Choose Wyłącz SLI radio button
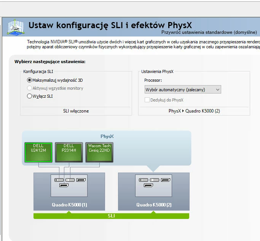Image resolution: width=260 pixels, height=241 pixels. click(x=29, y=96)
